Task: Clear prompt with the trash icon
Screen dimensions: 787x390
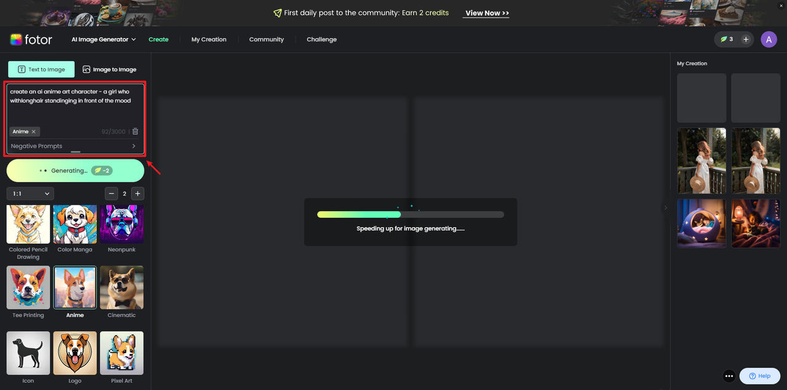Action: pyautogui.click(x=135, y=132)
